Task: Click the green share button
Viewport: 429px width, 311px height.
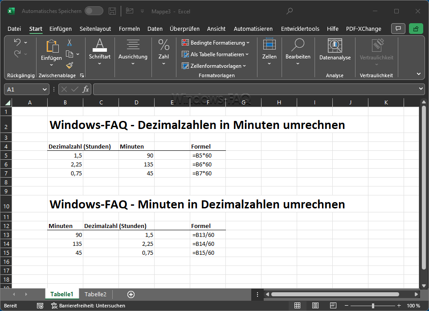Action: click(x=416, y=29)
